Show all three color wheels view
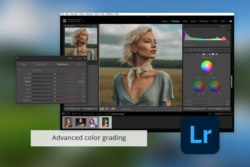The height and width of the screenshot is (167, 250). [204, 54]
